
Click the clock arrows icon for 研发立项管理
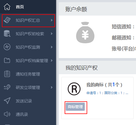(x=7, y=87)
